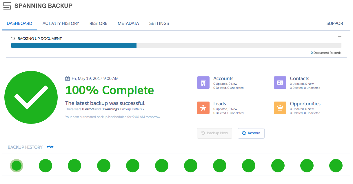This screenshot has width=353, height=184.
Task: Toggle the Backup History graph view icon
Action: (x=50, y=147)
